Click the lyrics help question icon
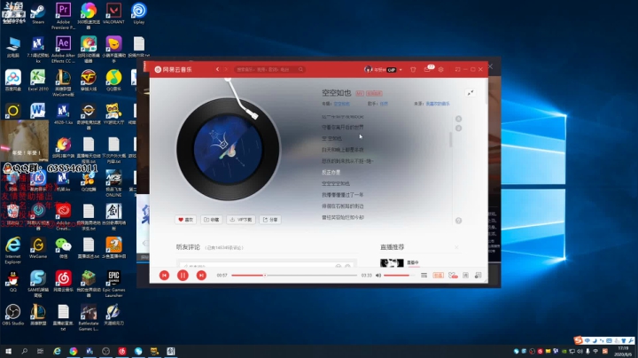The height and width of the screenshot is (358, 638). pyautogui.click(x=459, y=221)
